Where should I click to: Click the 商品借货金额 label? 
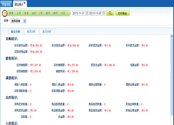click(x=95, y=111)
